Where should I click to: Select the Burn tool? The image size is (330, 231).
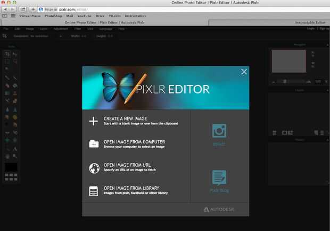point(15,125)
